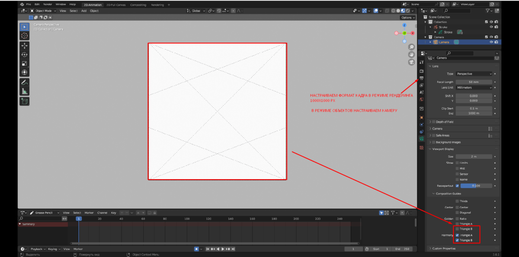Open the Output properties tab

pyautogui.click(x=422, y=78)
